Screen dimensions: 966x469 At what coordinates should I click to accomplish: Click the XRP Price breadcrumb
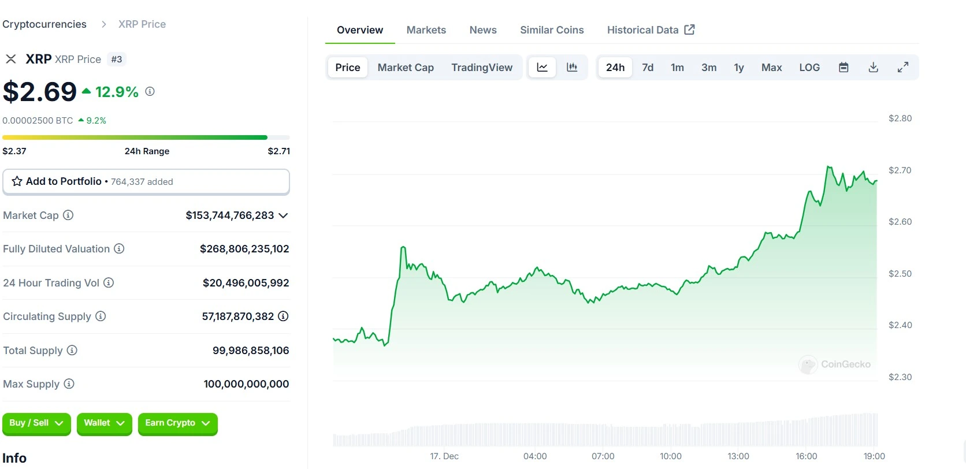142,24
